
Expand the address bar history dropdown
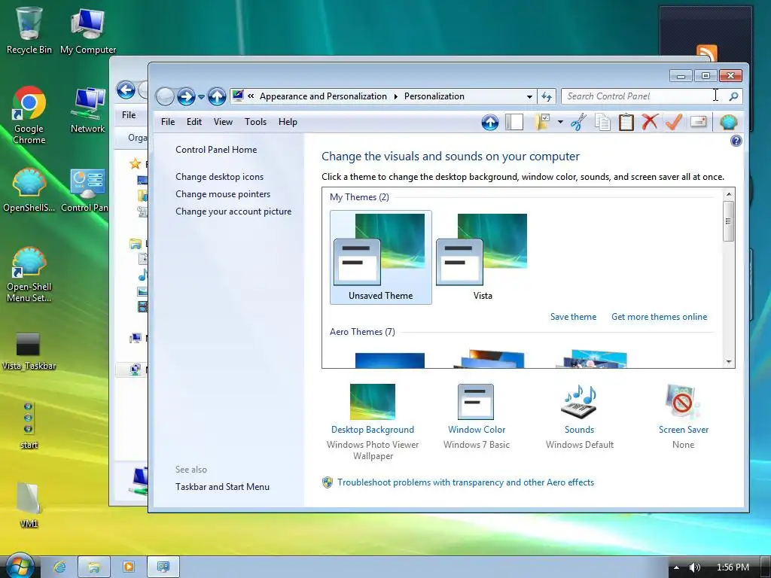coord(529,97)
